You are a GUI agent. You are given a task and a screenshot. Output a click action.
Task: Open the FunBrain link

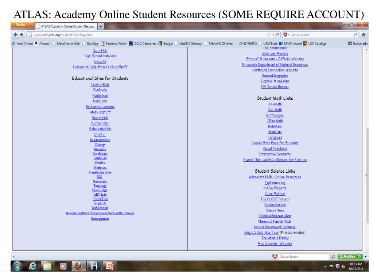pos(100,90)
